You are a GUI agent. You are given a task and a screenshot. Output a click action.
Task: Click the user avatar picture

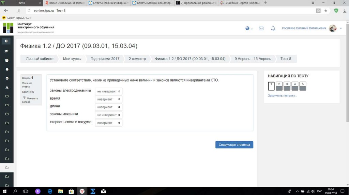333,29
